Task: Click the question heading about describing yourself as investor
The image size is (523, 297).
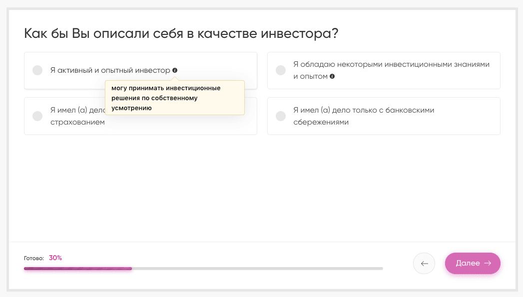Action: coord(181,32)
